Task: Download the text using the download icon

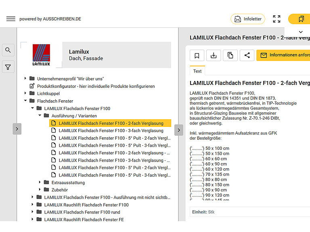Action: [x=214, y=56]
